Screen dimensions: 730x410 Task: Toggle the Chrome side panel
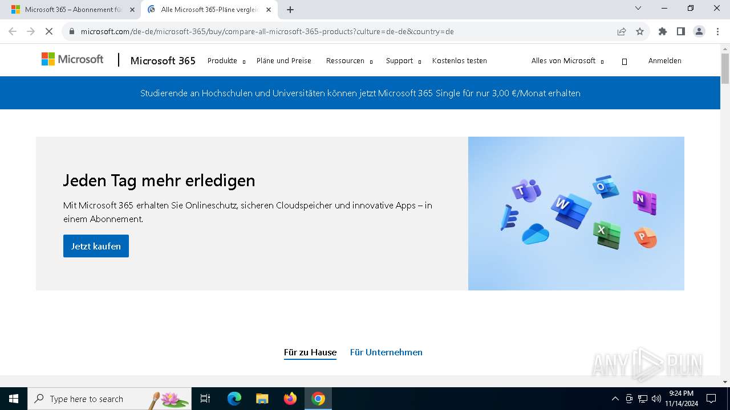tap(681, 31)
